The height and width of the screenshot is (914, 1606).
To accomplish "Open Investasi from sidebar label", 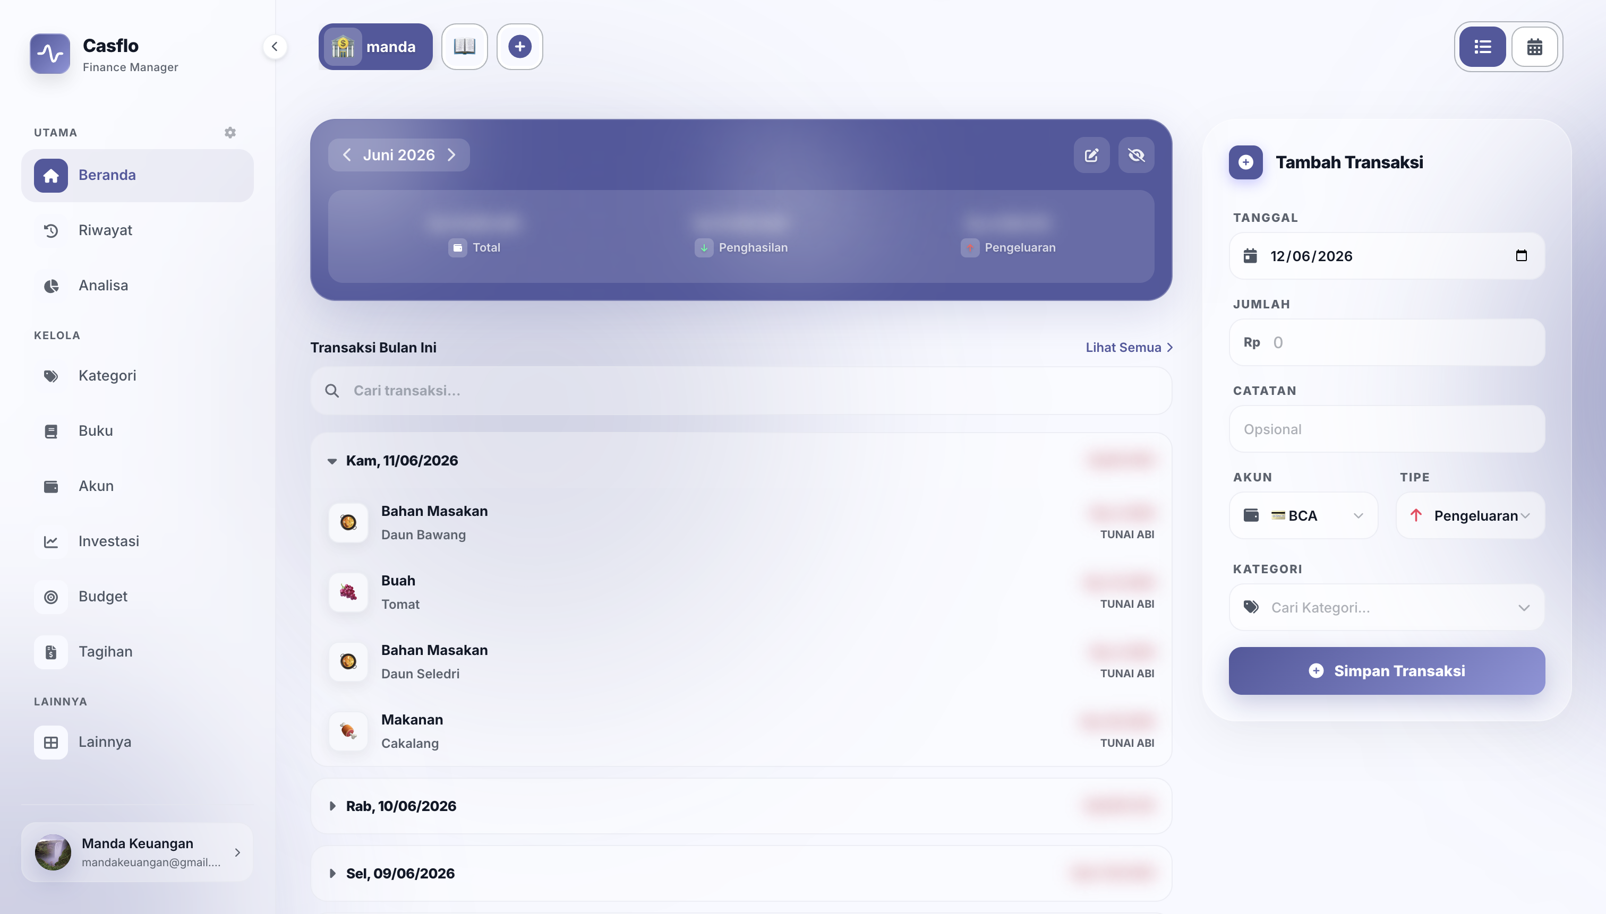I will [x=109, y=542].
